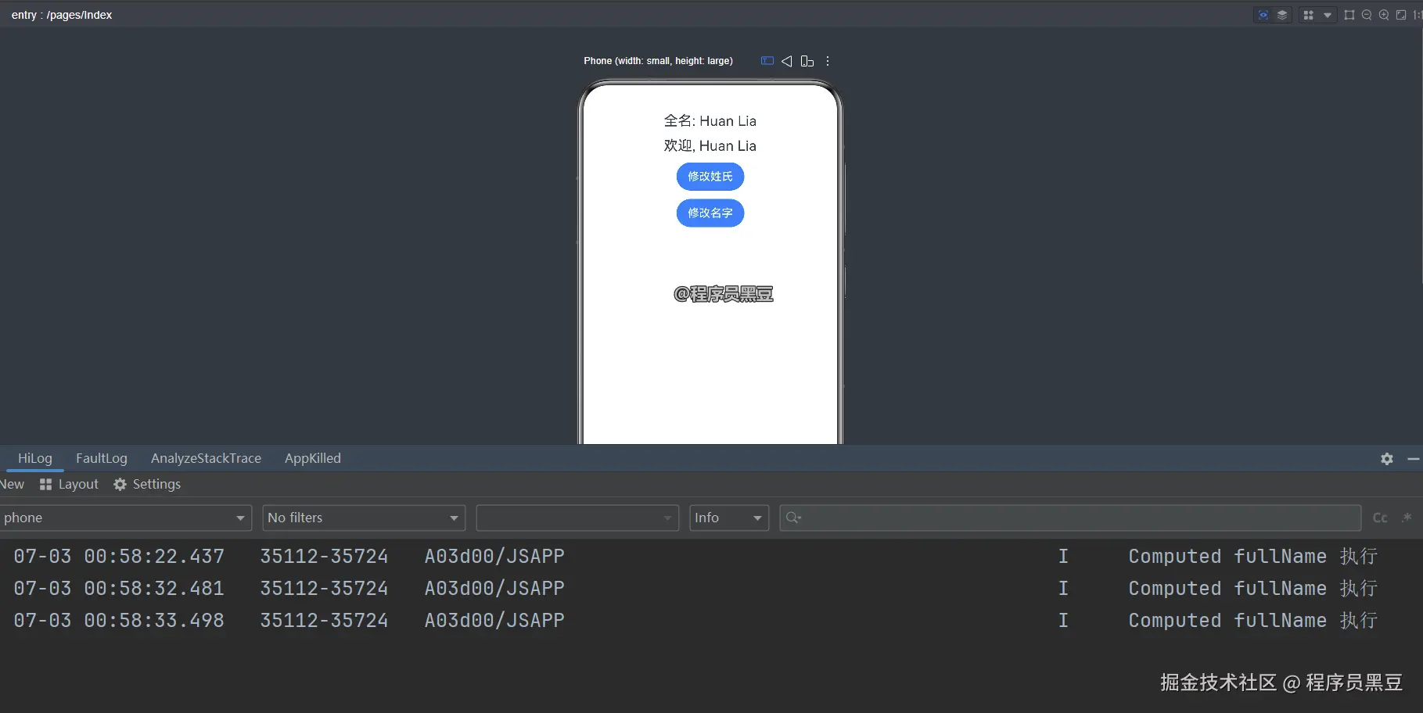This screenshot has height=713, width=1423.
Task: Click the device rotate/switch icon above the phone
Action: tap(807, 61)
